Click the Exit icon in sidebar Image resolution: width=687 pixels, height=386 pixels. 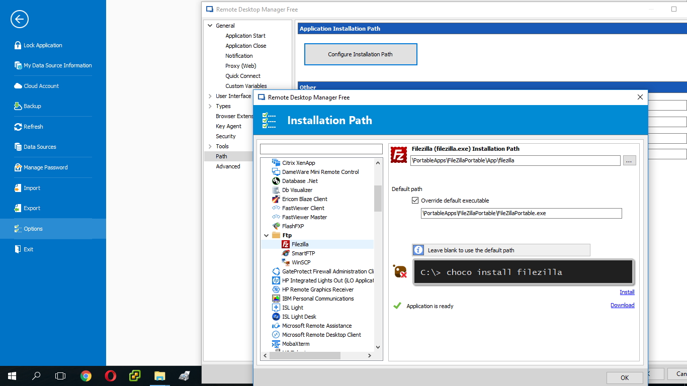[x=18, y=249]
